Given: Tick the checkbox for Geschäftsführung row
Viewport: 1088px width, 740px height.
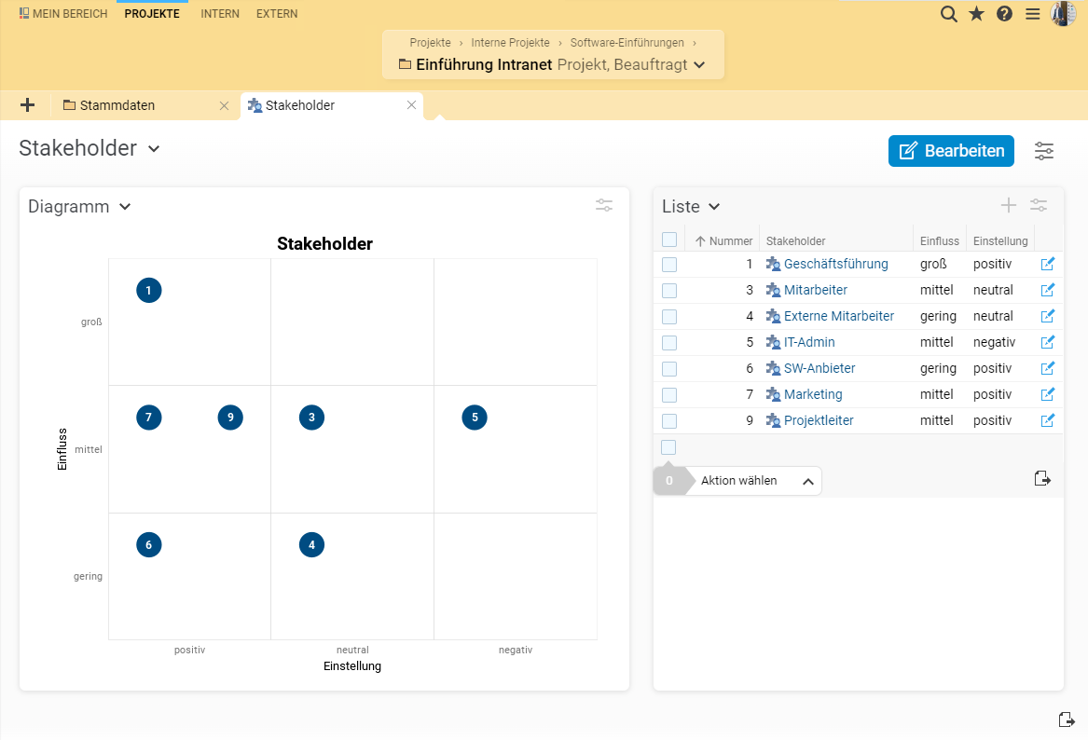Looking at the screenshot, I should [x=669, y=265].
